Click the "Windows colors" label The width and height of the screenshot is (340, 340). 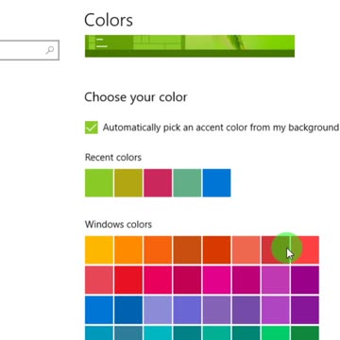click(118, 224)
